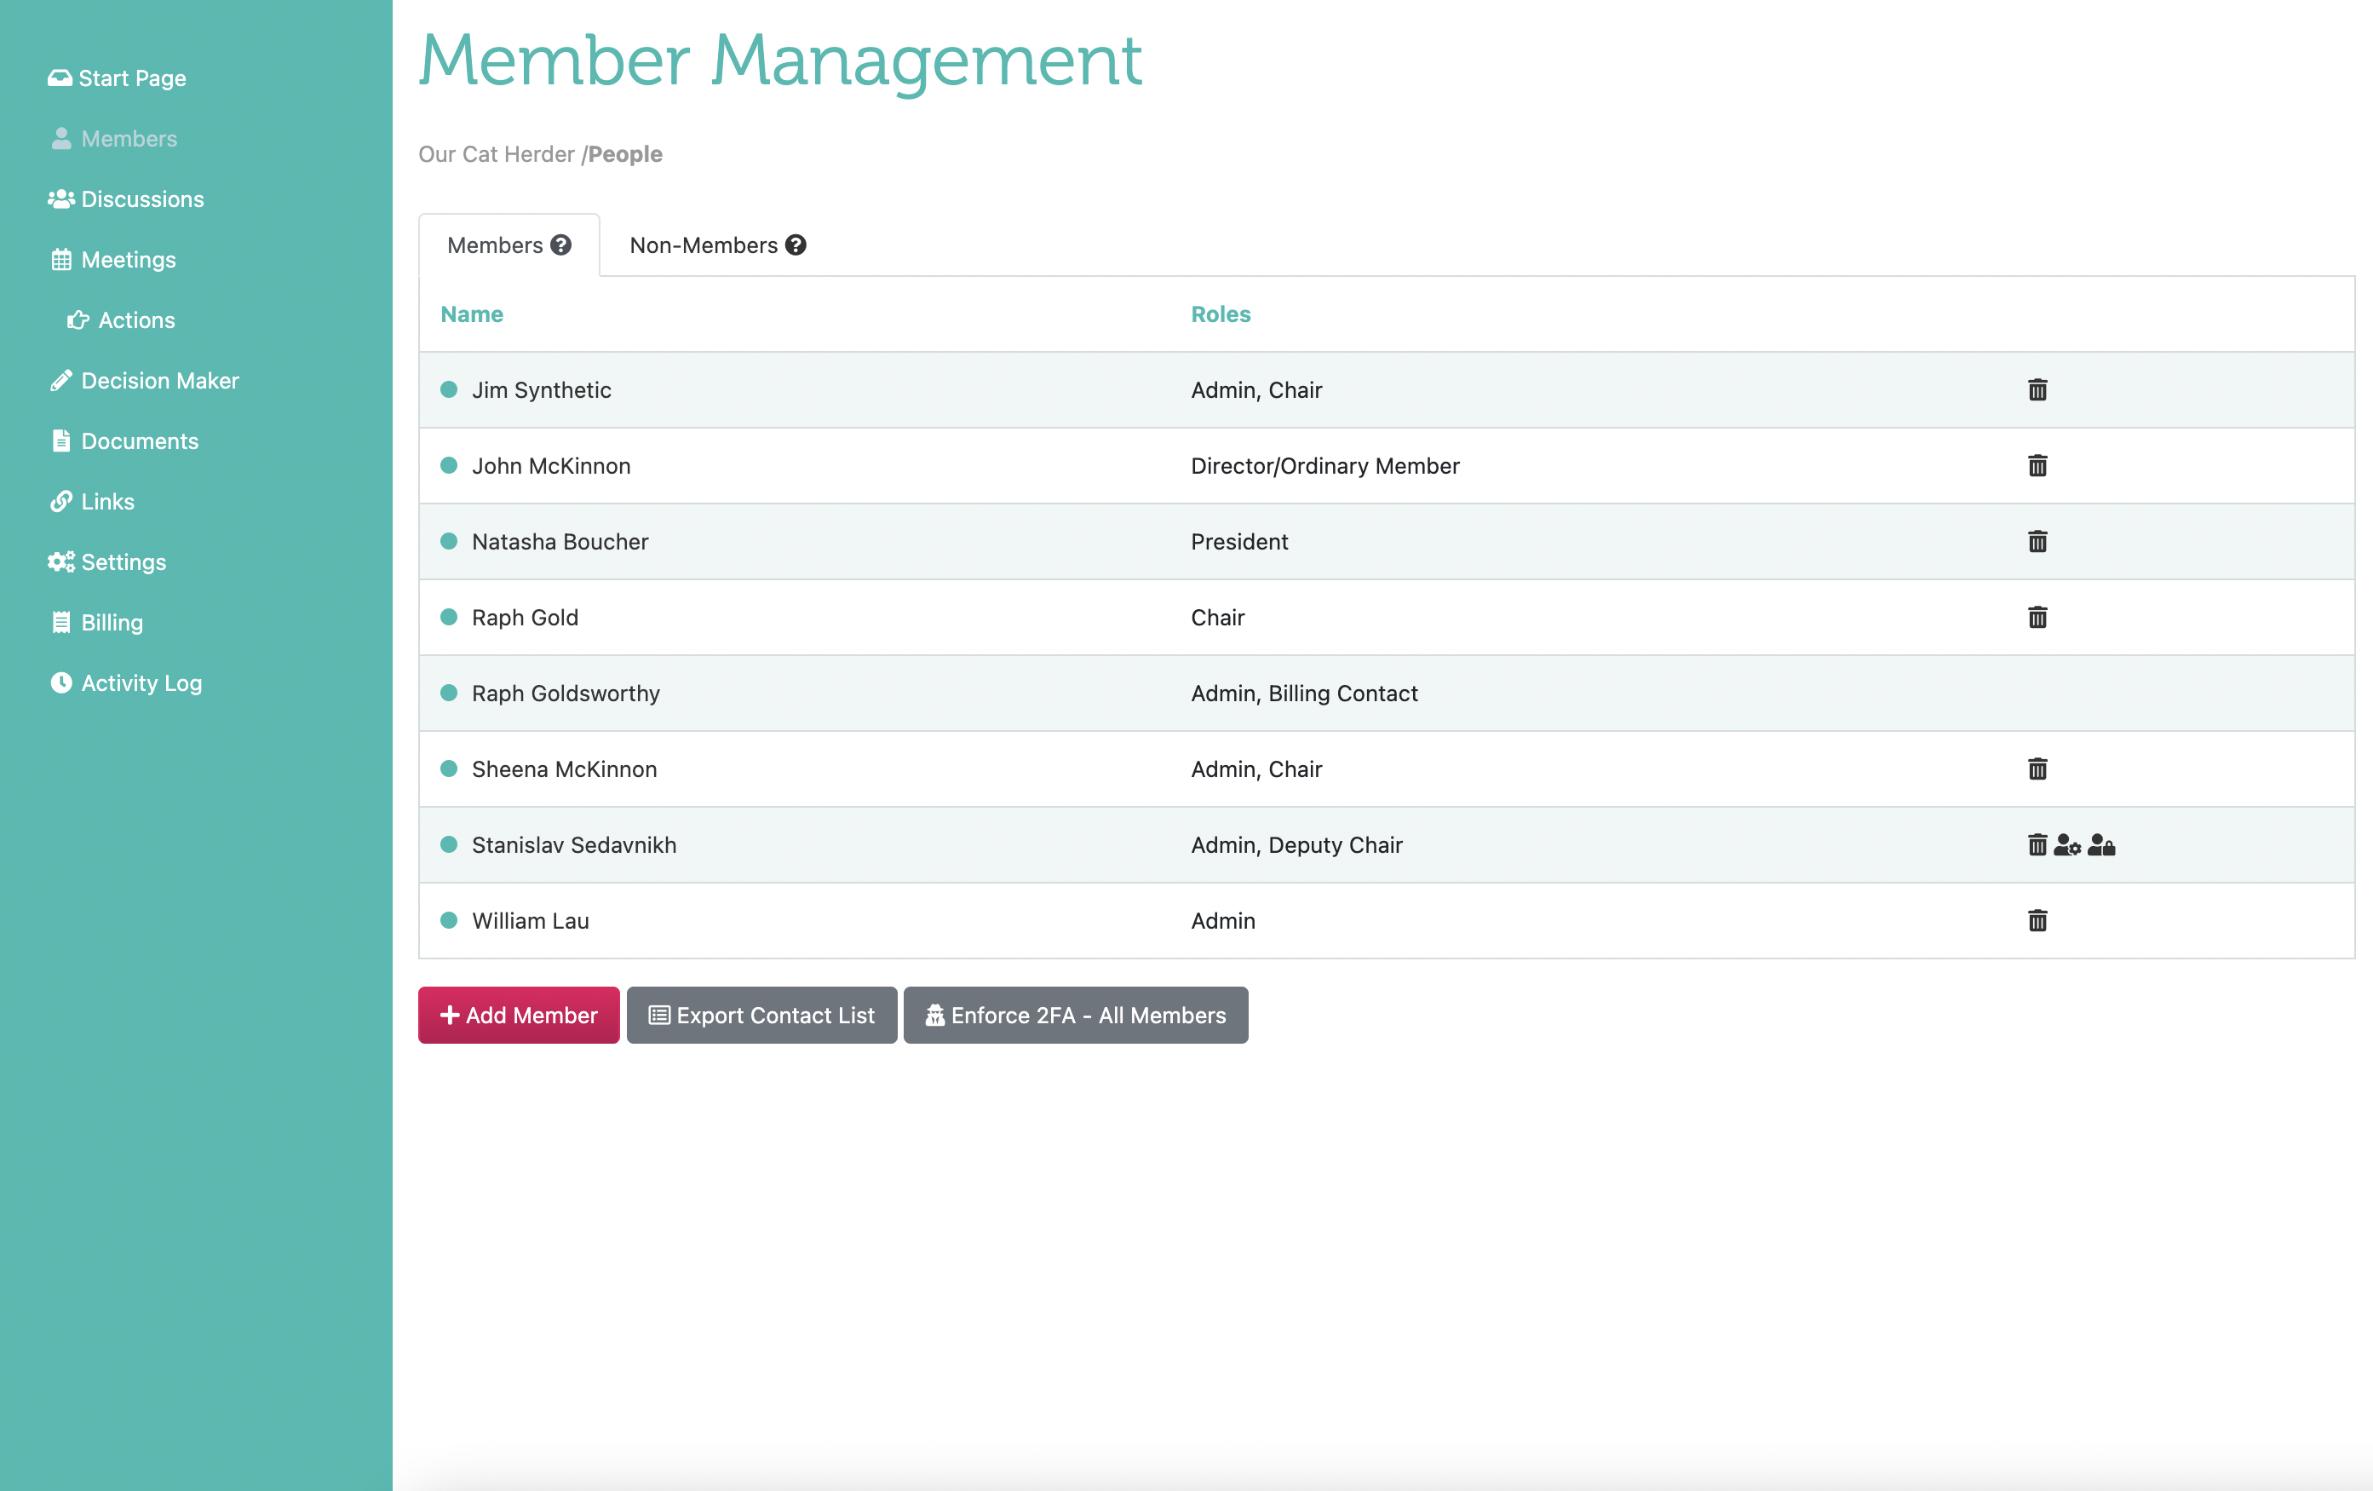Toggle the status dot next to John McKinnon
The height and width of the screenshot is (1491, 2373).
(450, 465)
